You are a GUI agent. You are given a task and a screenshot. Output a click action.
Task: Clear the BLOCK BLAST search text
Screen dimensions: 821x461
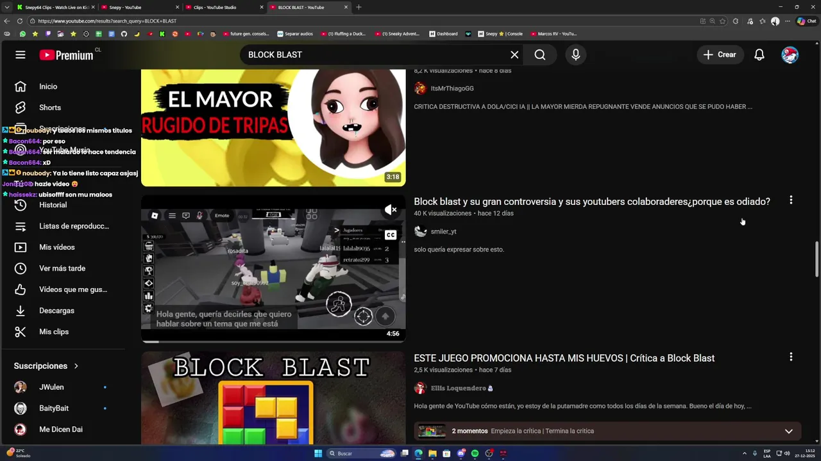tap(514, 54)
